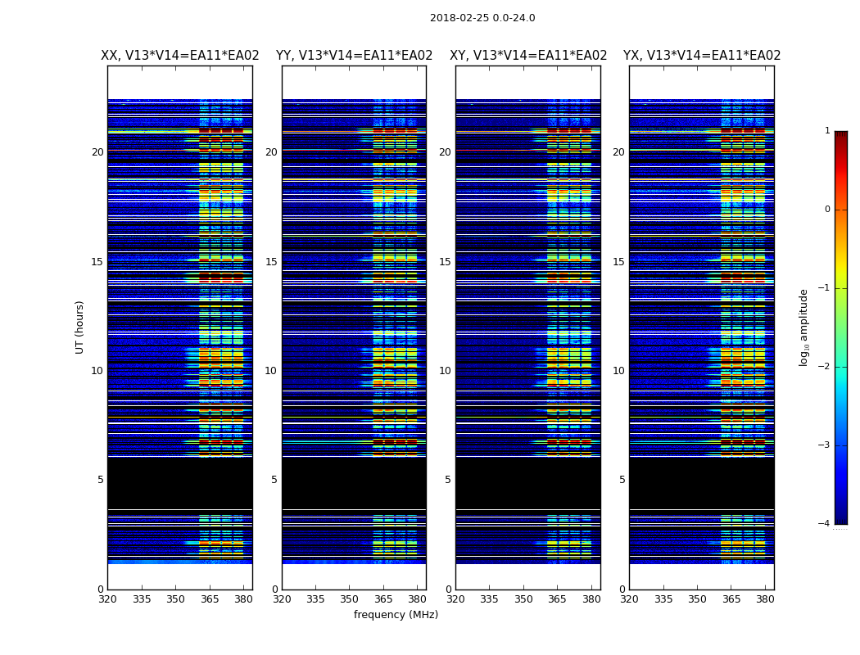Click the frequency (MHz) axis label

(396, 614)
